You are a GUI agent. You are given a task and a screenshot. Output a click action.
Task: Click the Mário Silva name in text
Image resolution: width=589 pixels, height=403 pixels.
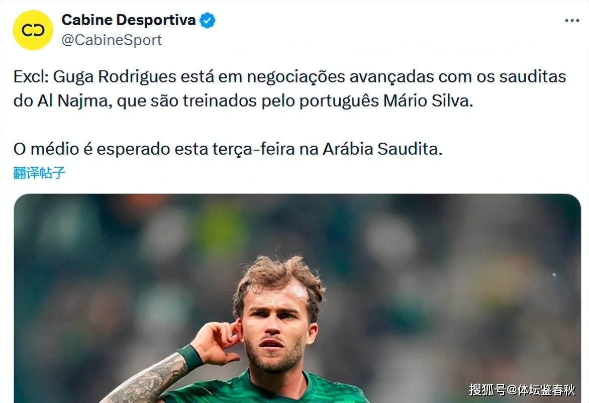click(428, 100)
